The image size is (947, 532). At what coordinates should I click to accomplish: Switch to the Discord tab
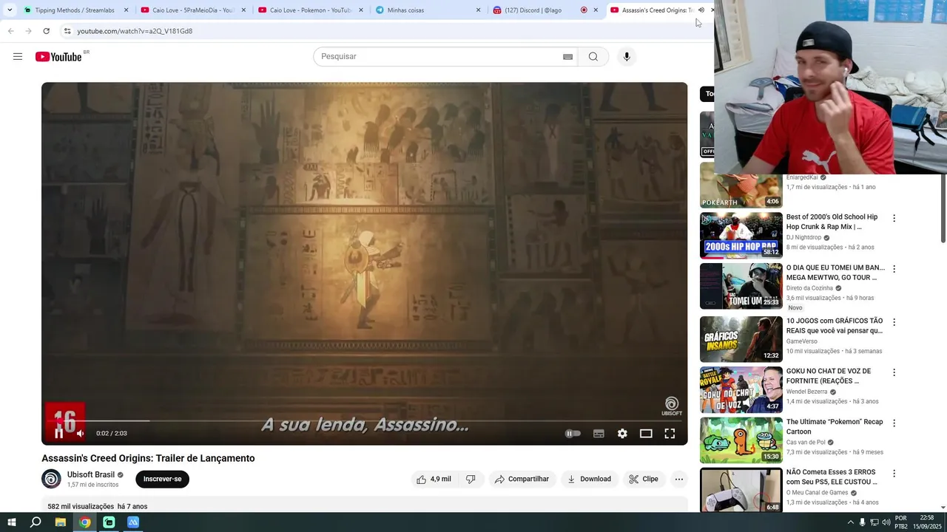544,10
